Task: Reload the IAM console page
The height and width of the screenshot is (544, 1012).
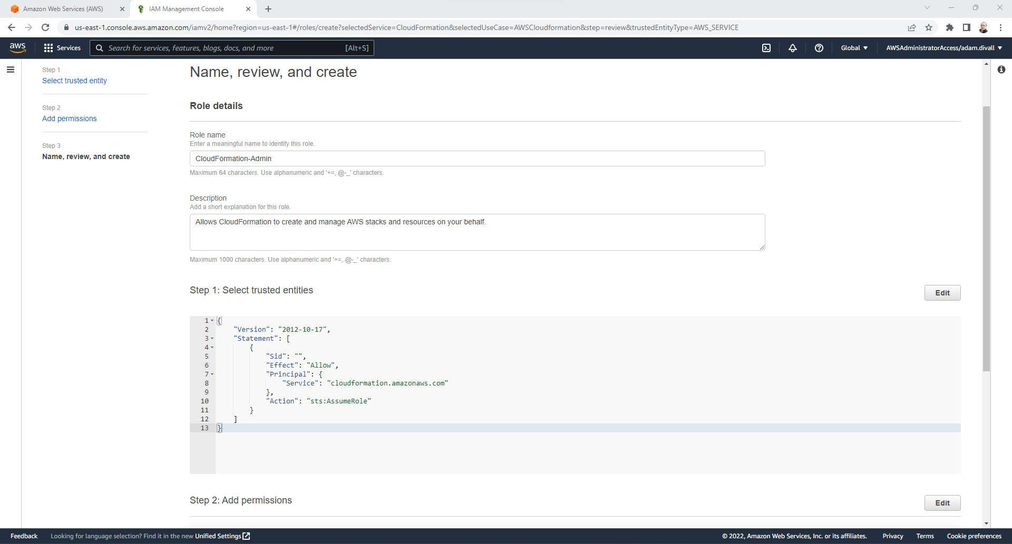Action: pos(45,27)
